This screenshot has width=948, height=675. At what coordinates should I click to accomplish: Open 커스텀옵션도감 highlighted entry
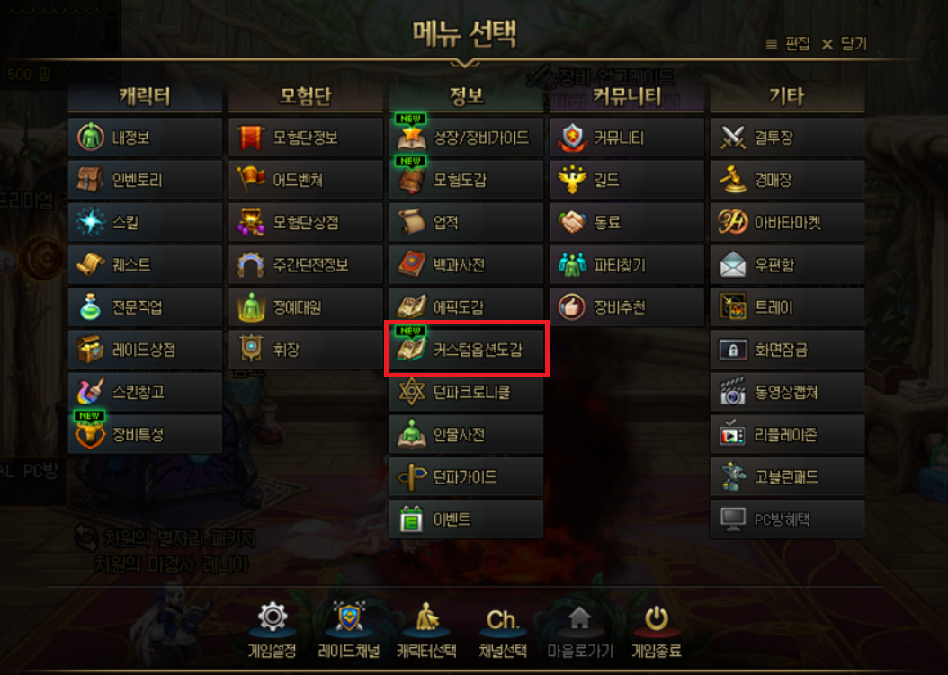[466, 350]
